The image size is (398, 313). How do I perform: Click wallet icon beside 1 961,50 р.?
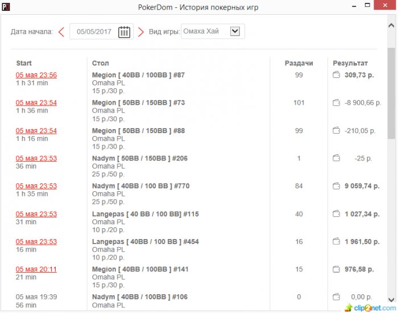click(x=337, y=241)
